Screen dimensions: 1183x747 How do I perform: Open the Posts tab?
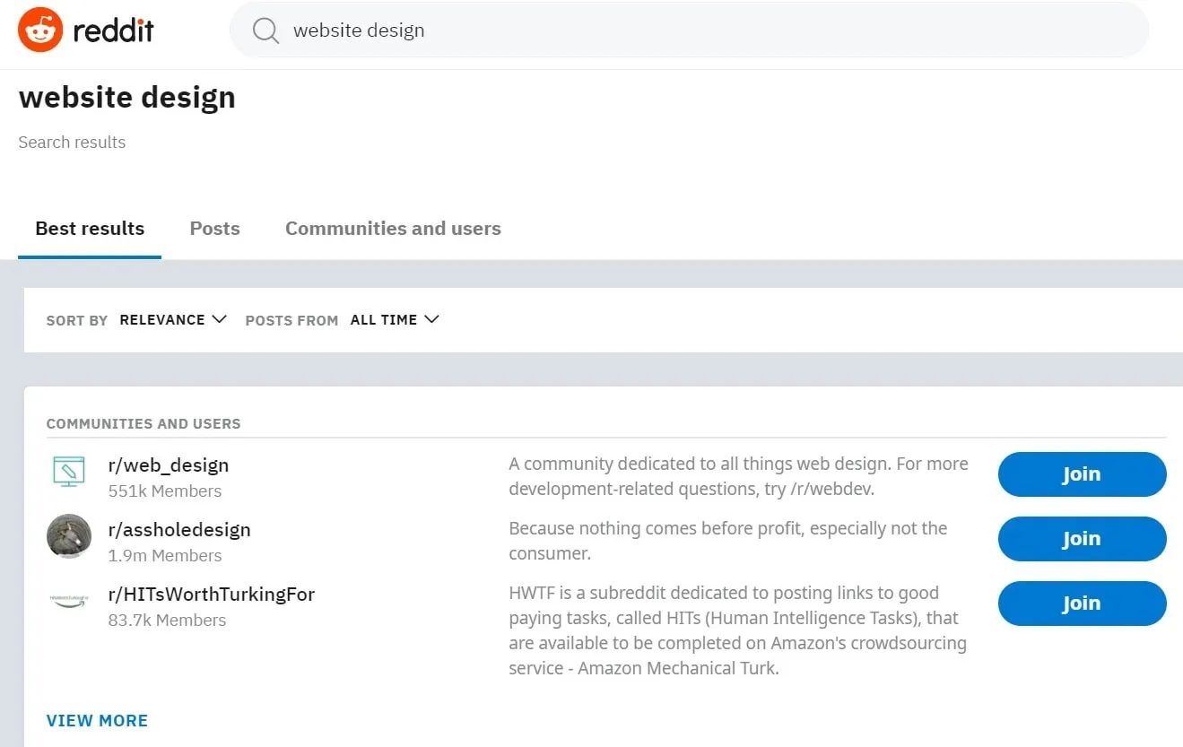click(x=214, y=229)
